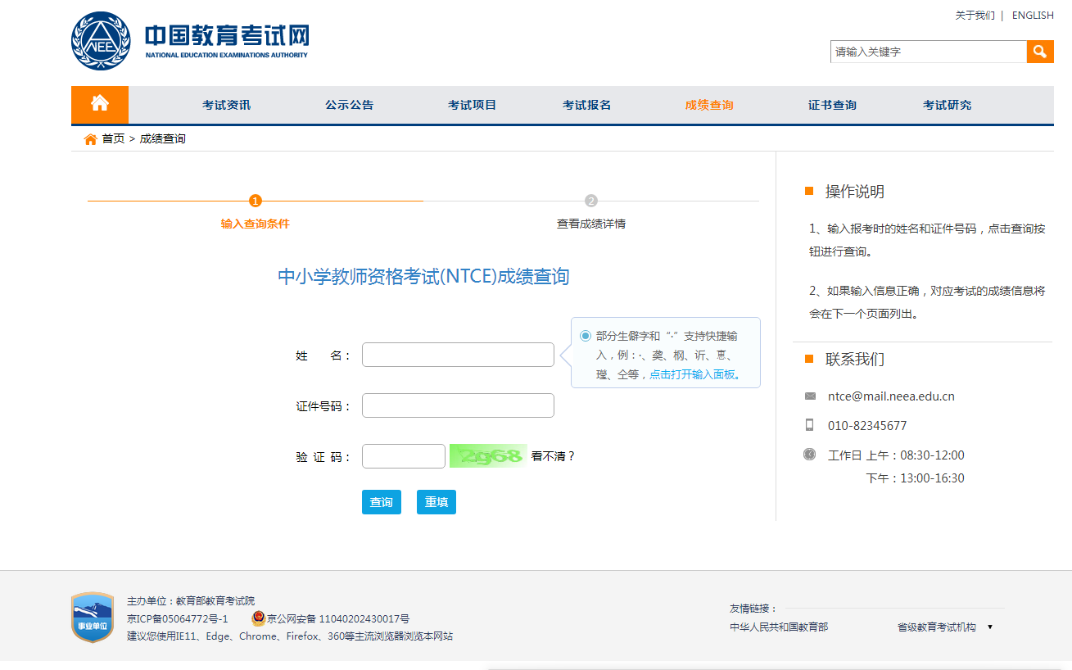Screen dimensions: 1072x670
Task: Click the orange search magnifier button
Action: coord(1039,52)
